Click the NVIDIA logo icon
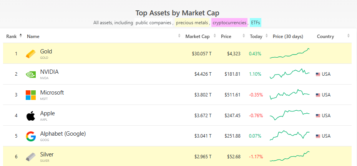This screenshot has height=166, width=357. (x=31, y=74)
